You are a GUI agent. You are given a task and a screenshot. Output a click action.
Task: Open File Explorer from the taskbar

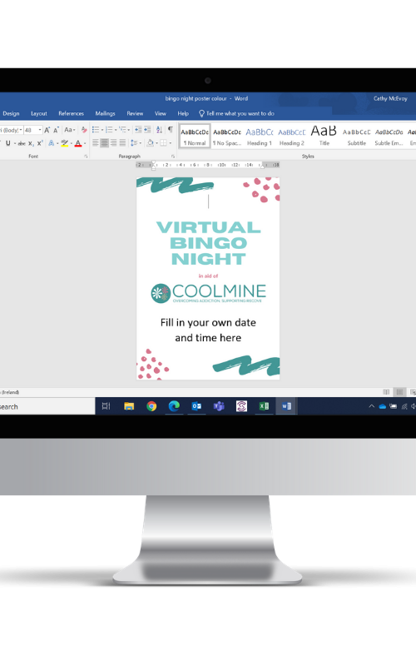coord(129,405)
